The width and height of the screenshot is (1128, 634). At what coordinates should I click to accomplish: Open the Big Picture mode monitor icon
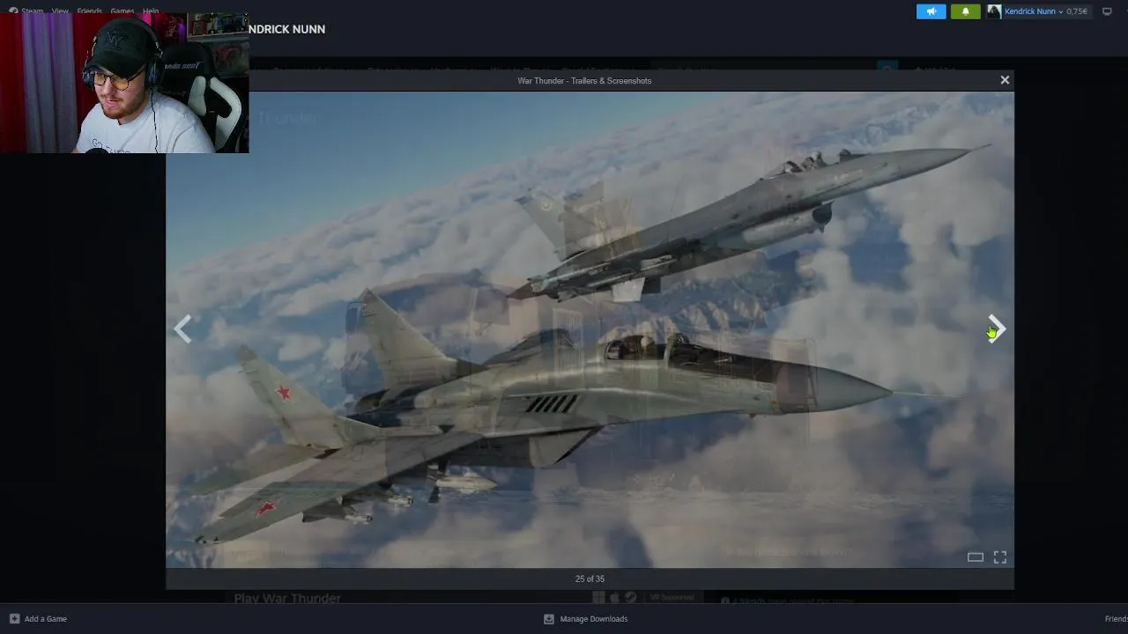(x=1108, y=11)
